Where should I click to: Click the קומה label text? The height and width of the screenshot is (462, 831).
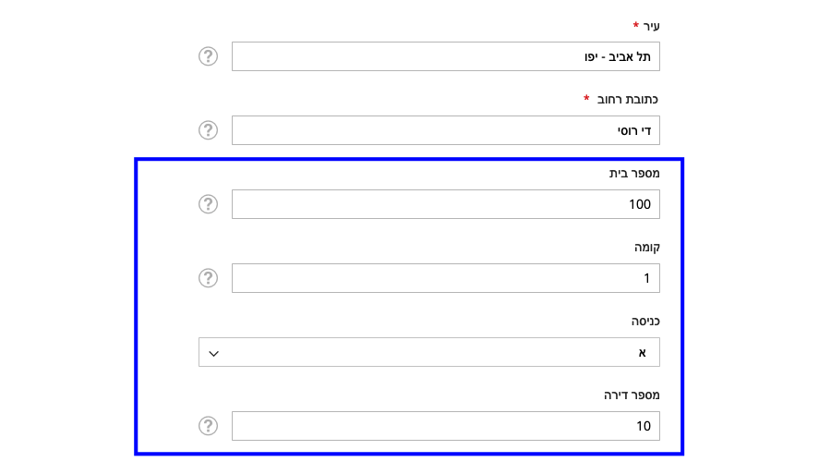click(x=647, y=248)
